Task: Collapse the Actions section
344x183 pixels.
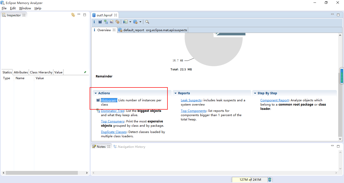Action: 96,93
